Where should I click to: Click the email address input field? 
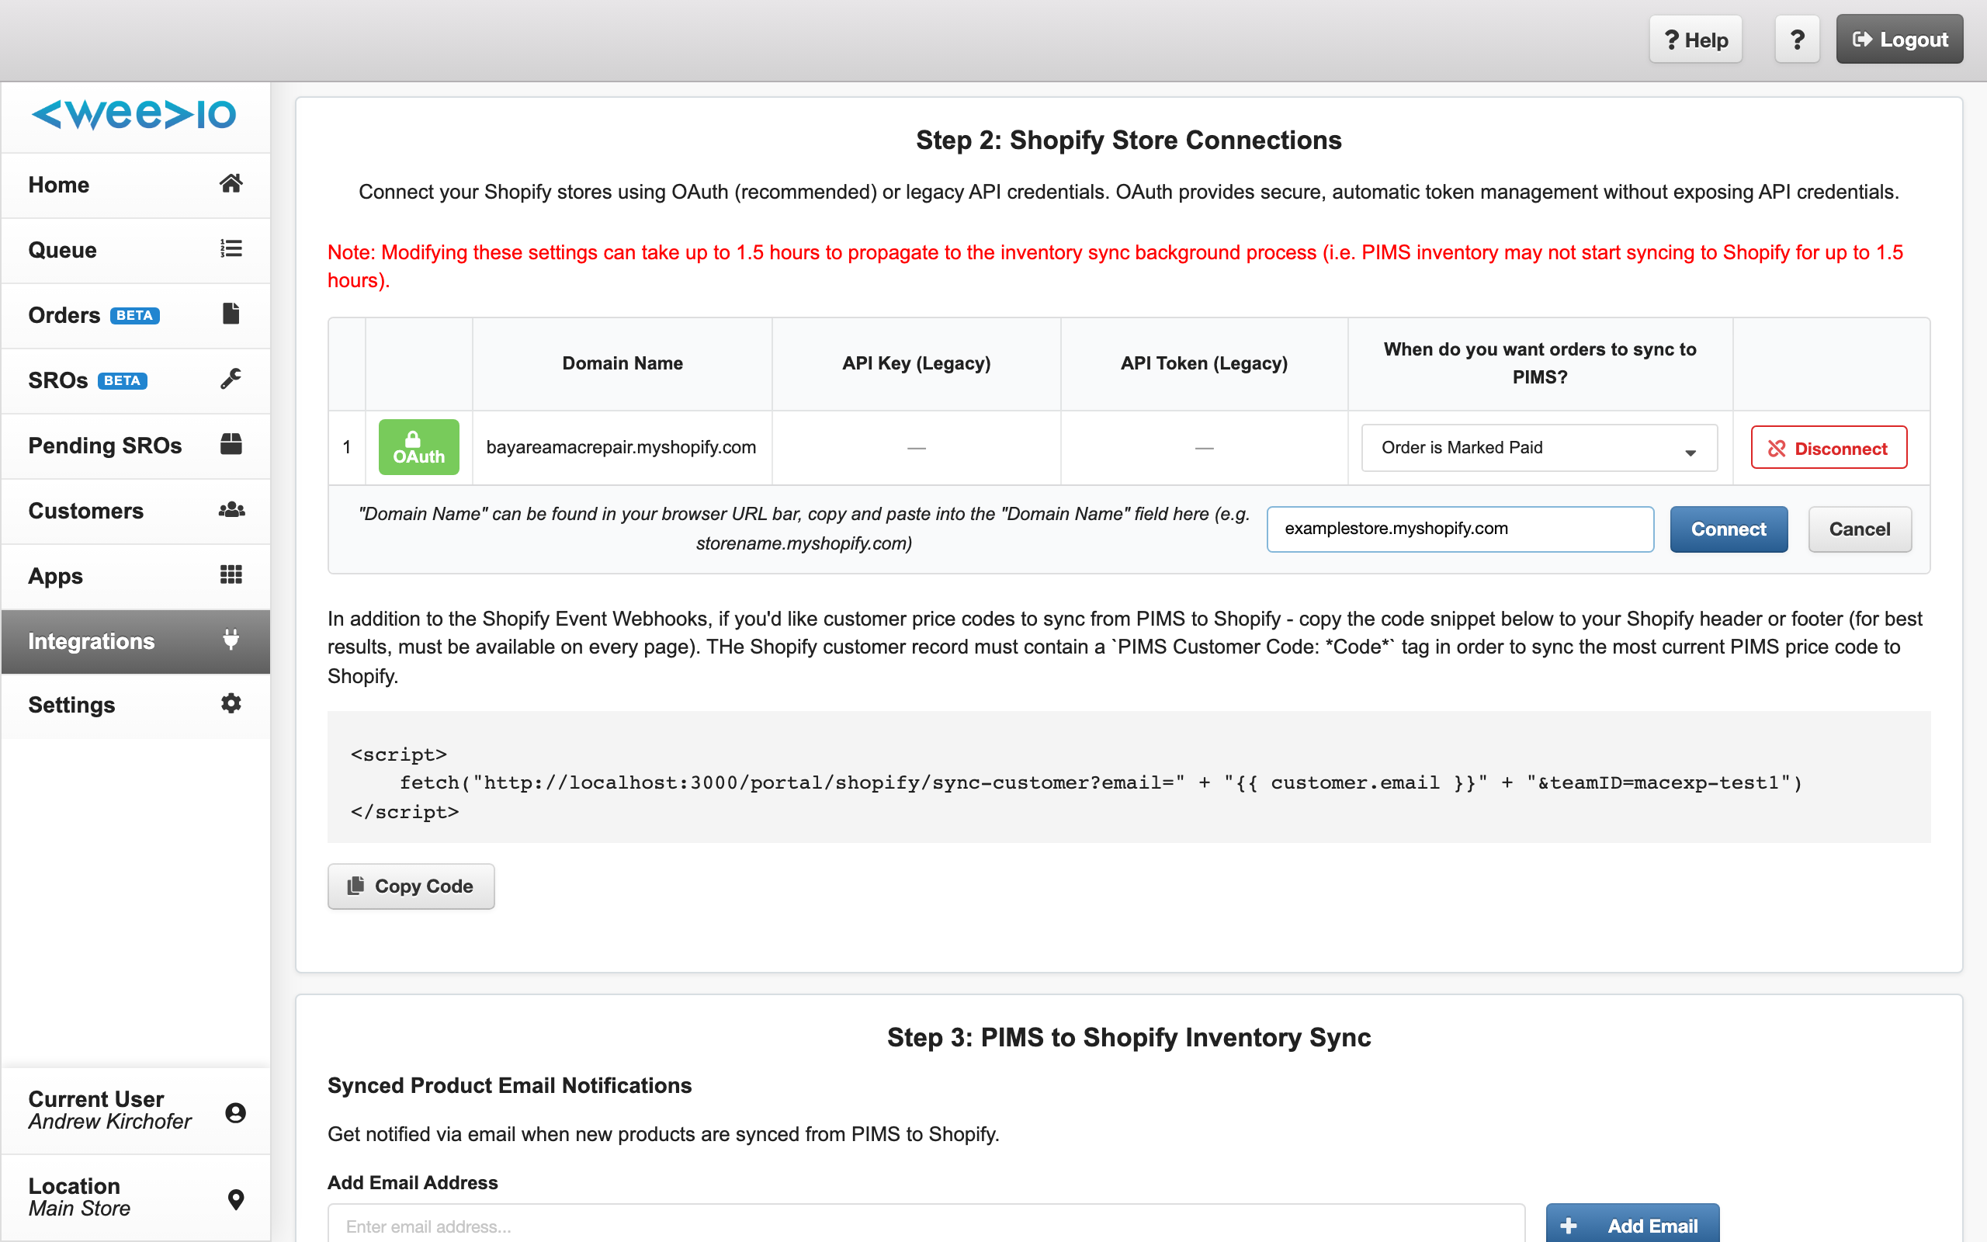tap(926, 1224)
